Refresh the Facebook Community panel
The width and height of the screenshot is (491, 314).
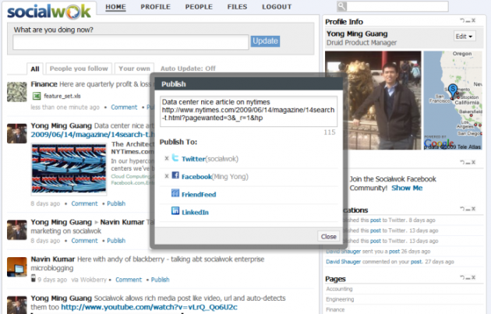(x=462, y=162)
